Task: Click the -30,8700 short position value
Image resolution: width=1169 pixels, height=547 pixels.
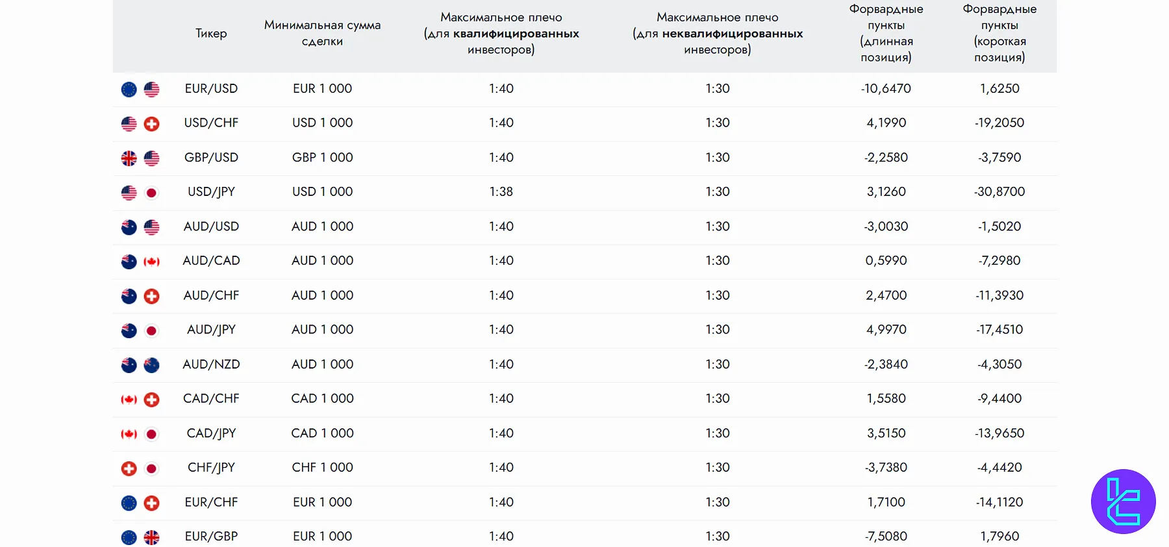Action: pos(999,191)
